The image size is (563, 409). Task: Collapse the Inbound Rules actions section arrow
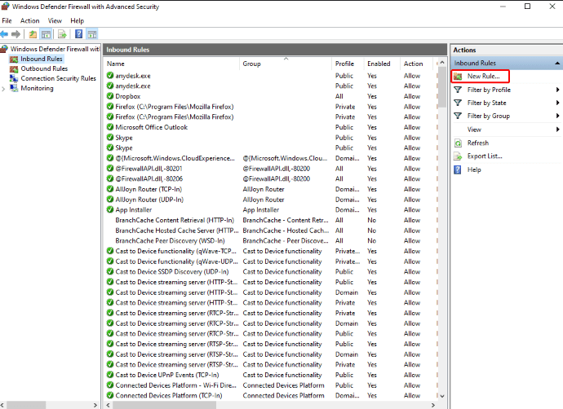coord(557,63)
